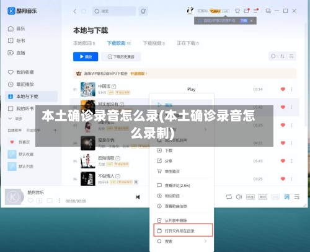This screenshot has width=310, height=252.
Task: Open more options for 不做情人 row
Action: pyautogui.click(x=291, y=179)
